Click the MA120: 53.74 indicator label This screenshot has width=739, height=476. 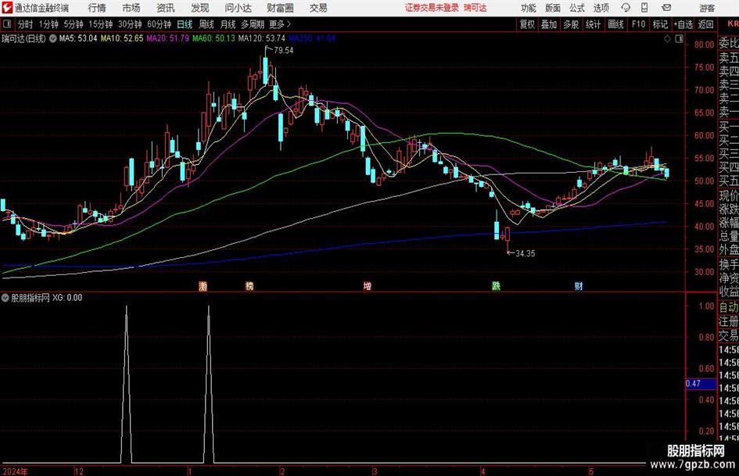point(261,38)
